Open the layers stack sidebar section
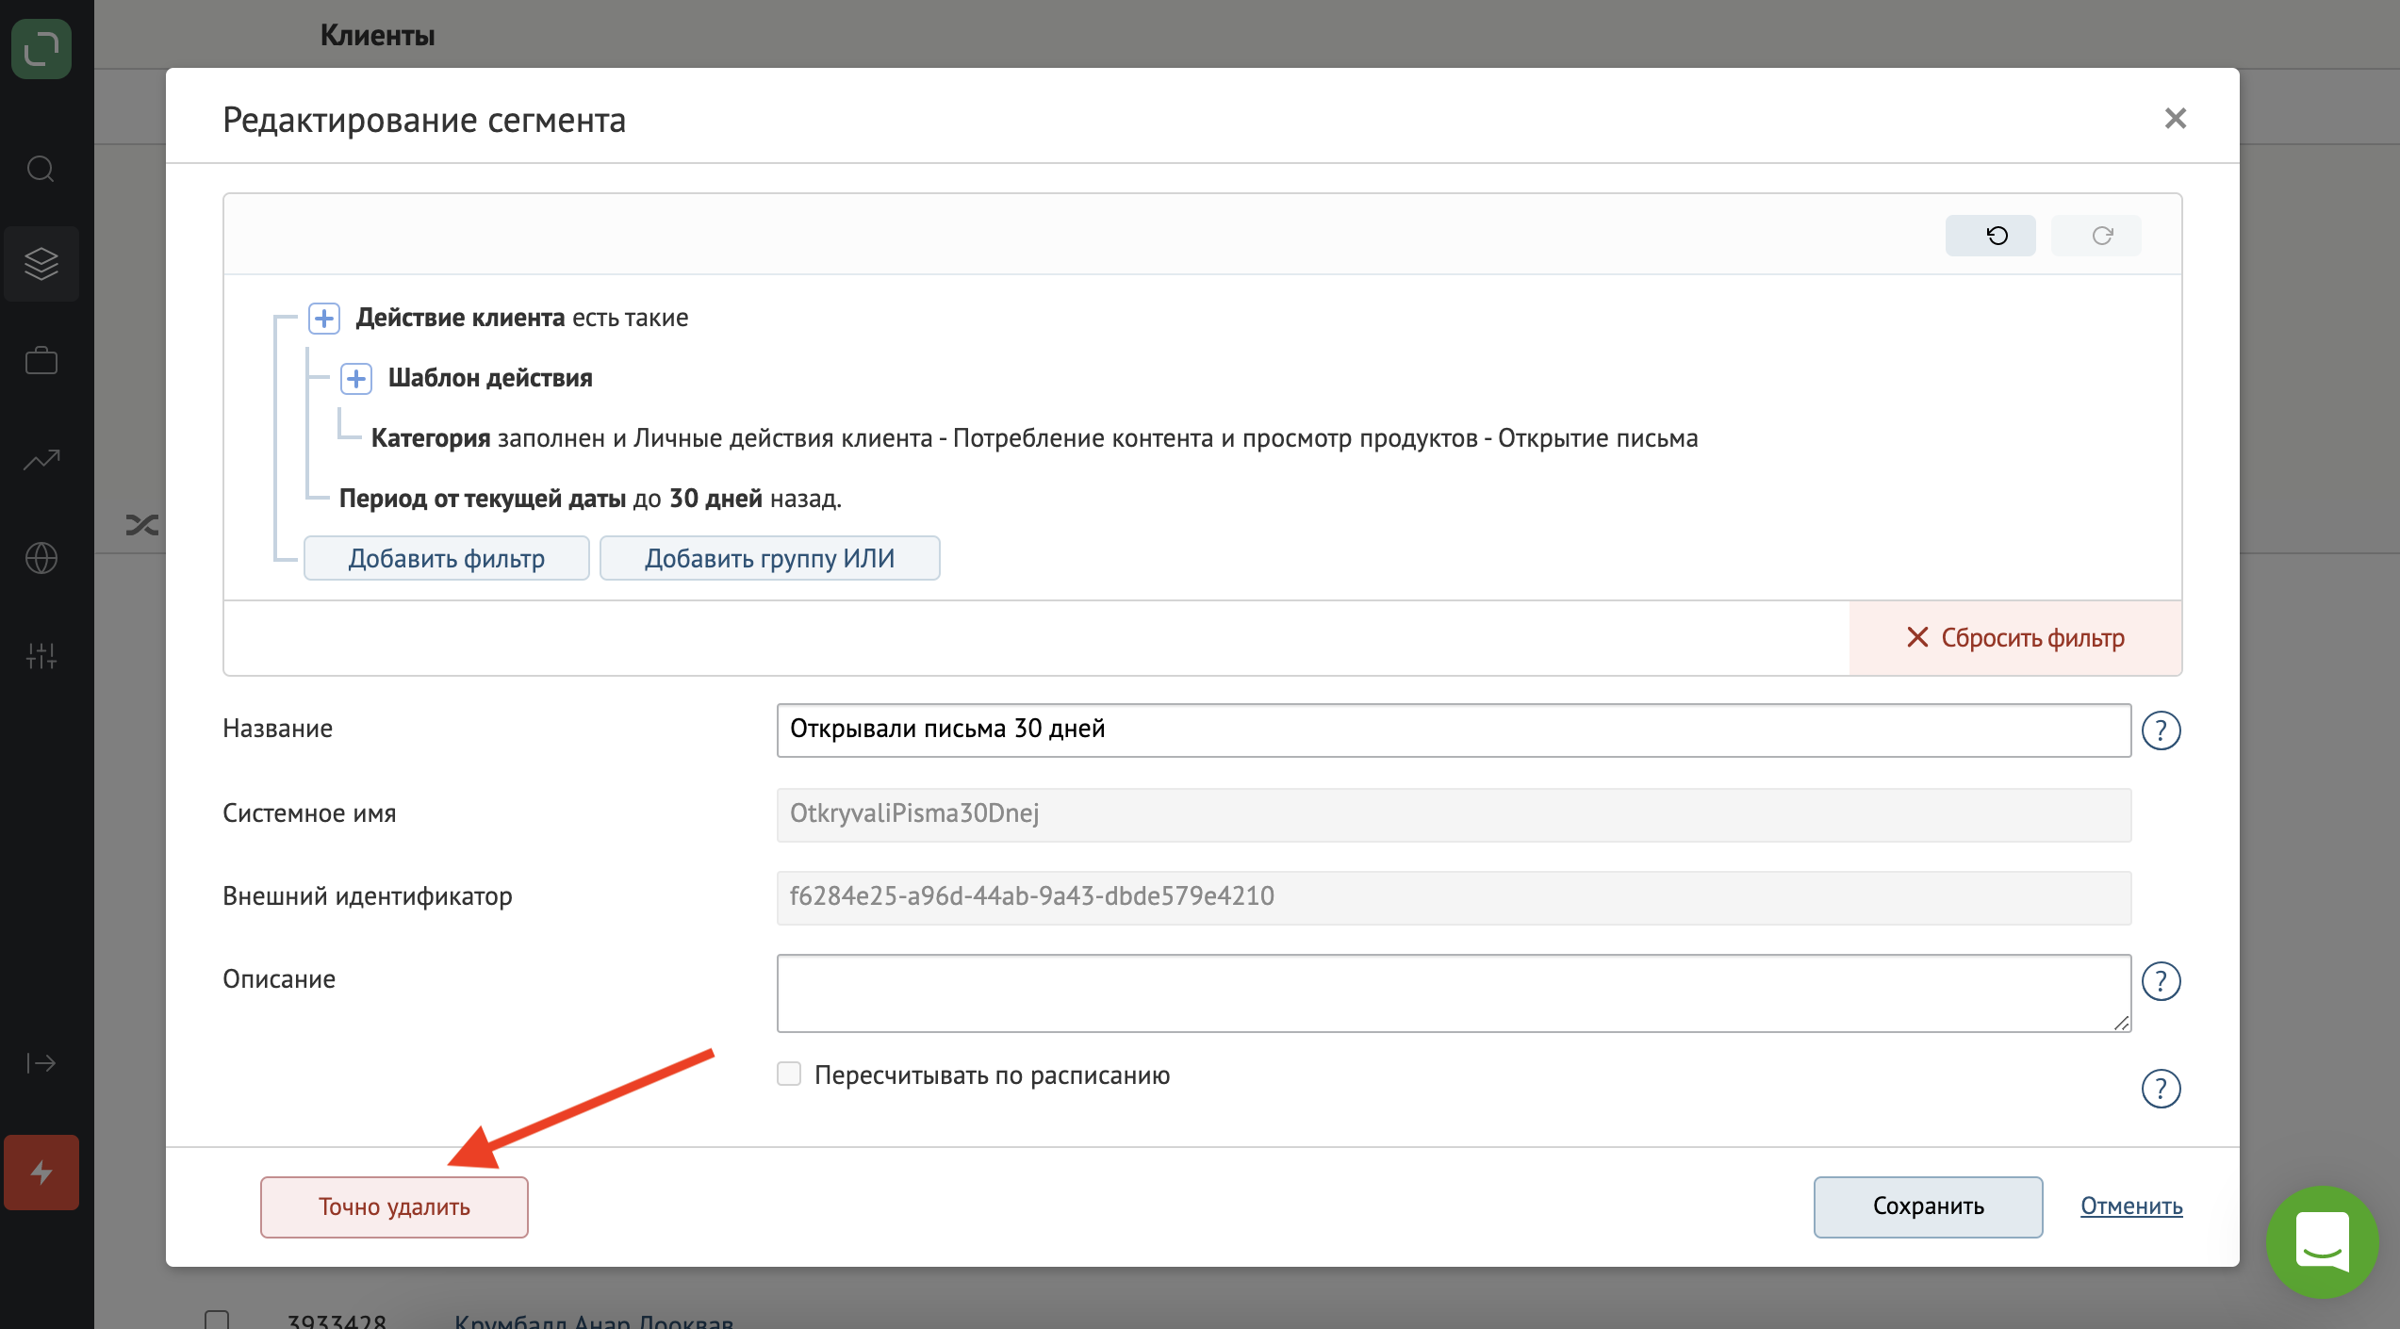 (x=41, y=264)
